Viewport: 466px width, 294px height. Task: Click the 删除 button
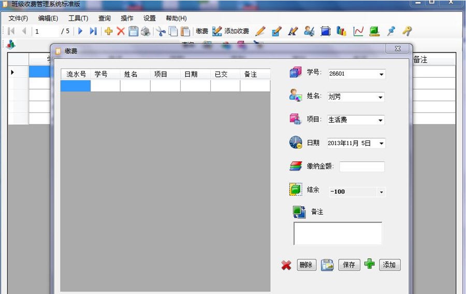tap(307, 264)
